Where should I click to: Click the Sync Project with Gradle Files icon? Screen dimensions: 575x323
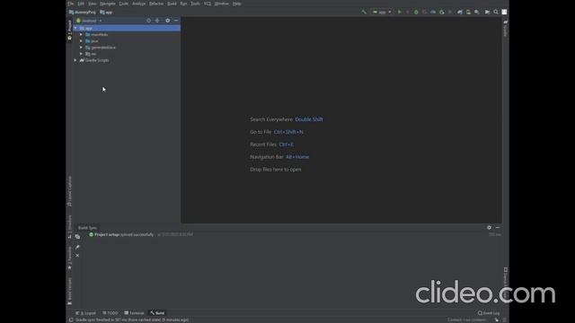[x=459, y=12]
